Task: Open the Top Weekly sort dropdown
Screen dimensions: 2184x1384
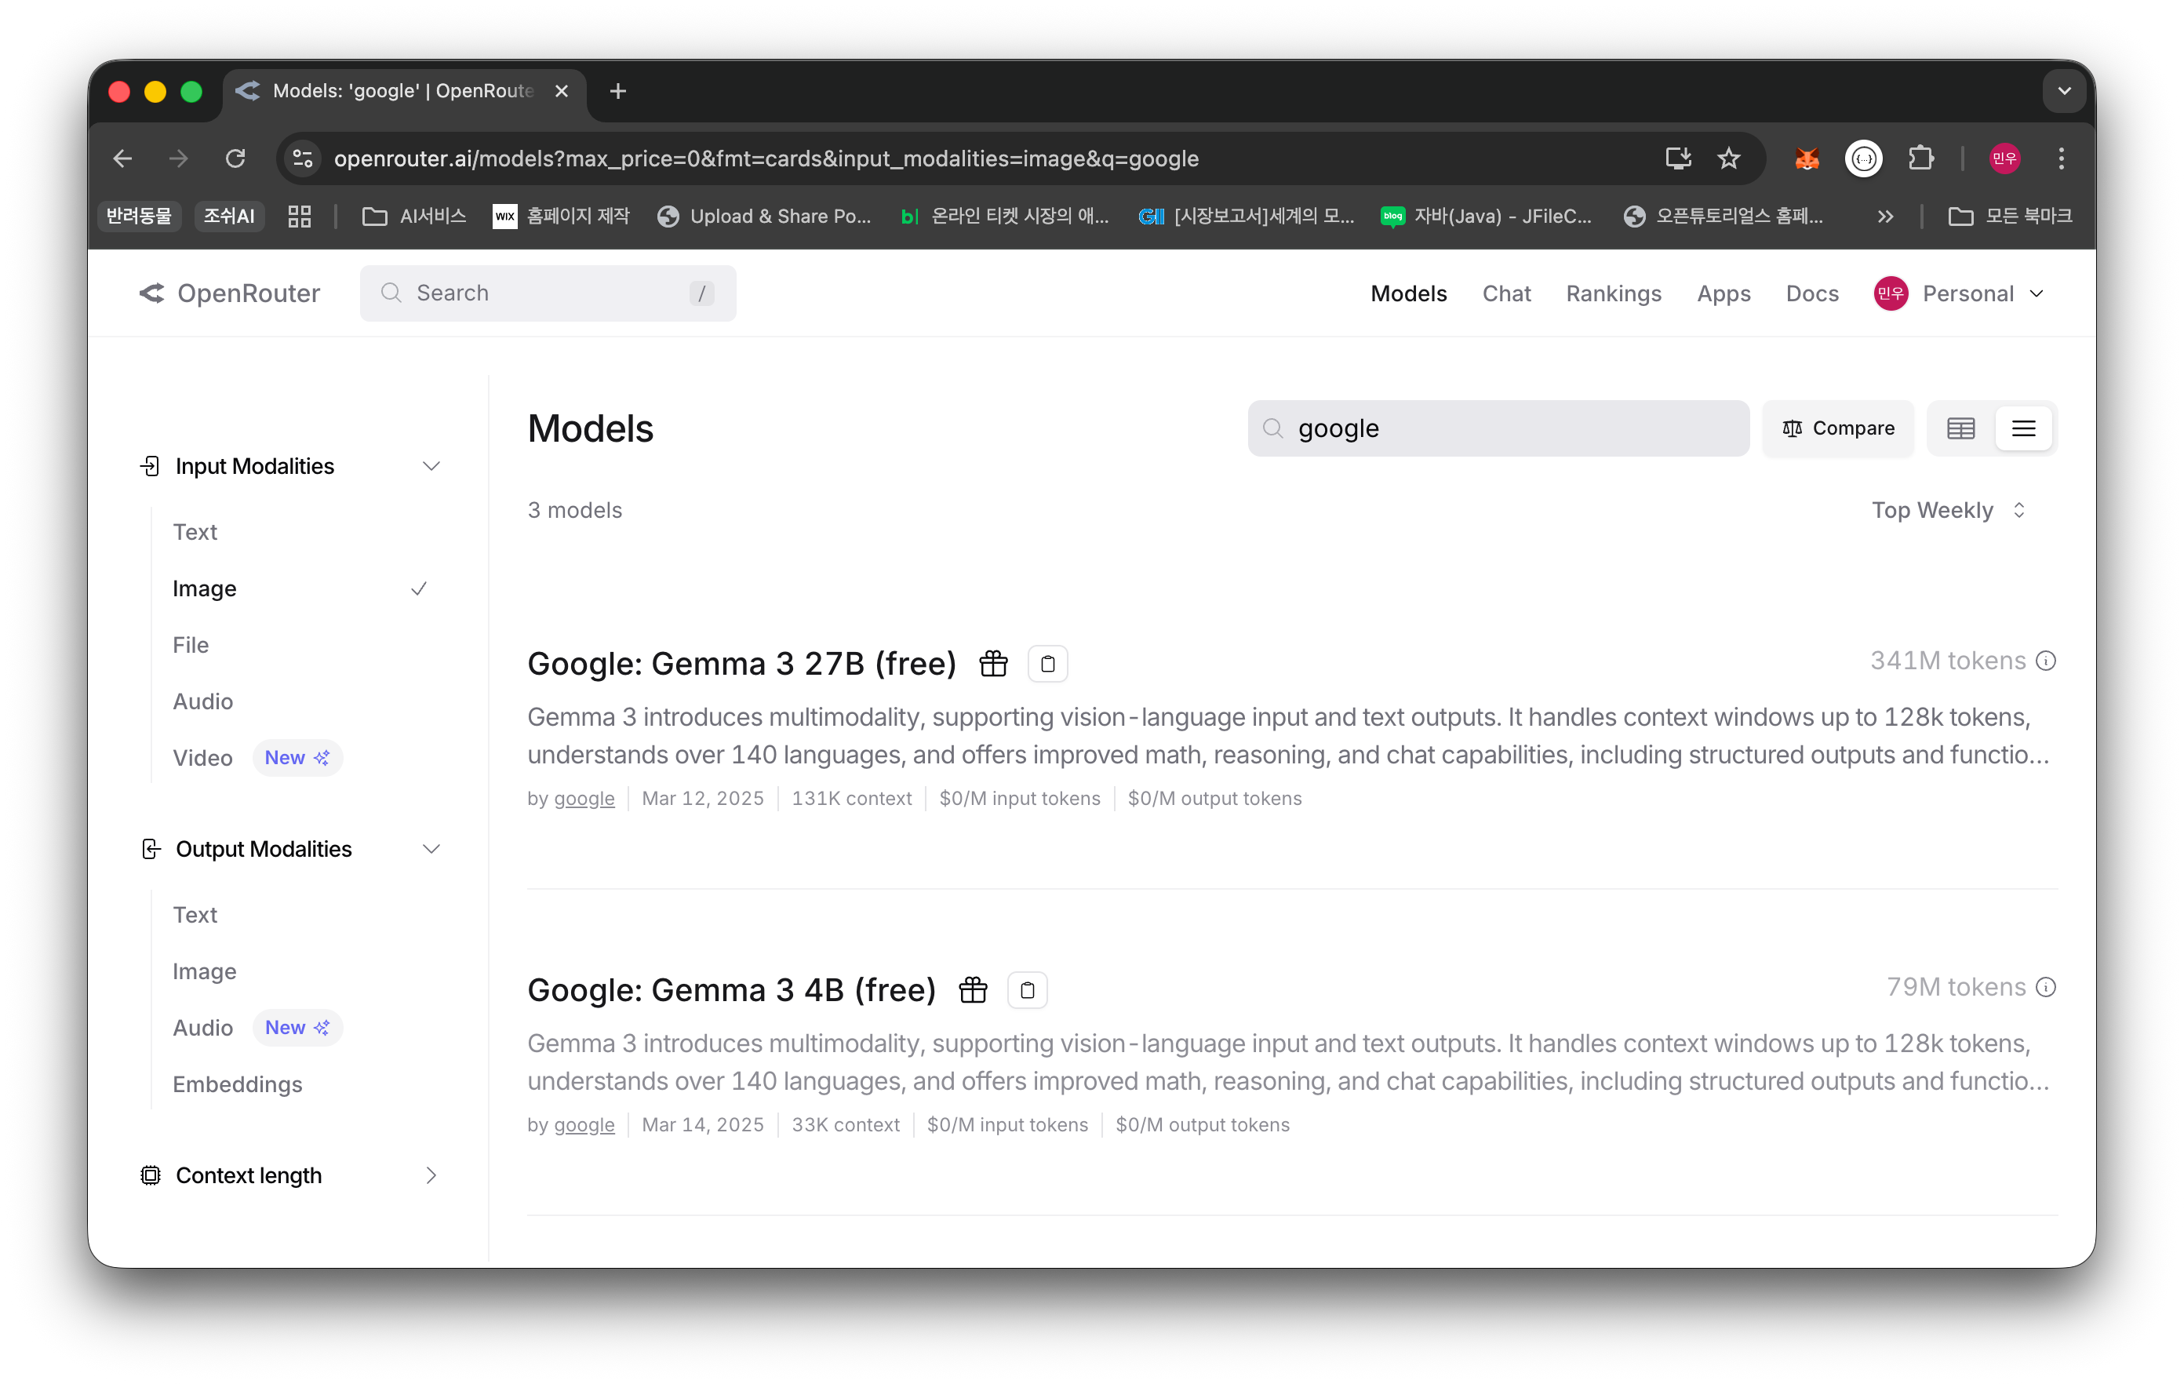Action: (x=1948, y=510)
